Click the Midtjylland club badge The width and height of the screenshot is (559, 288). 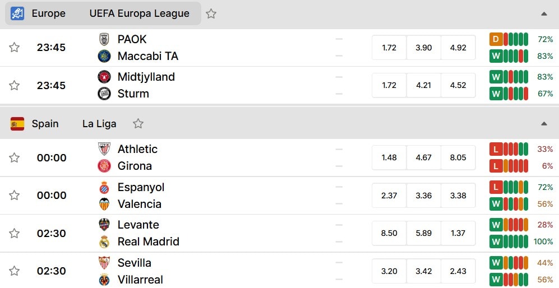[104, 77]
